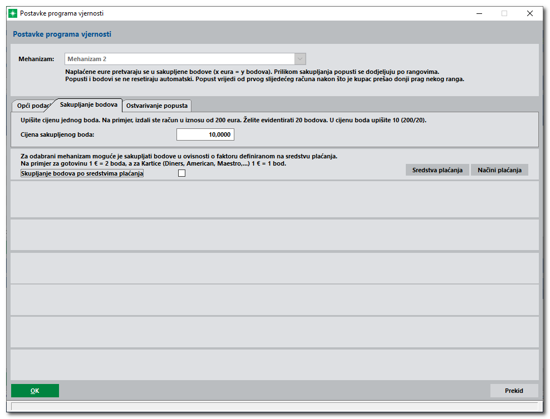Close the window with the X button
The height and width of the screenshot is (419, 550).
click(x=529, y=13)
